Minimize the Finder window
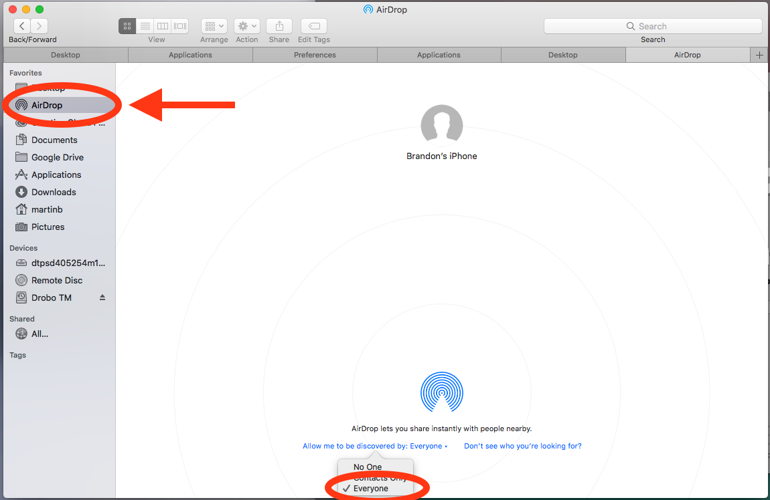This screenshot has height=500, width=770. (x=26, y=9)
